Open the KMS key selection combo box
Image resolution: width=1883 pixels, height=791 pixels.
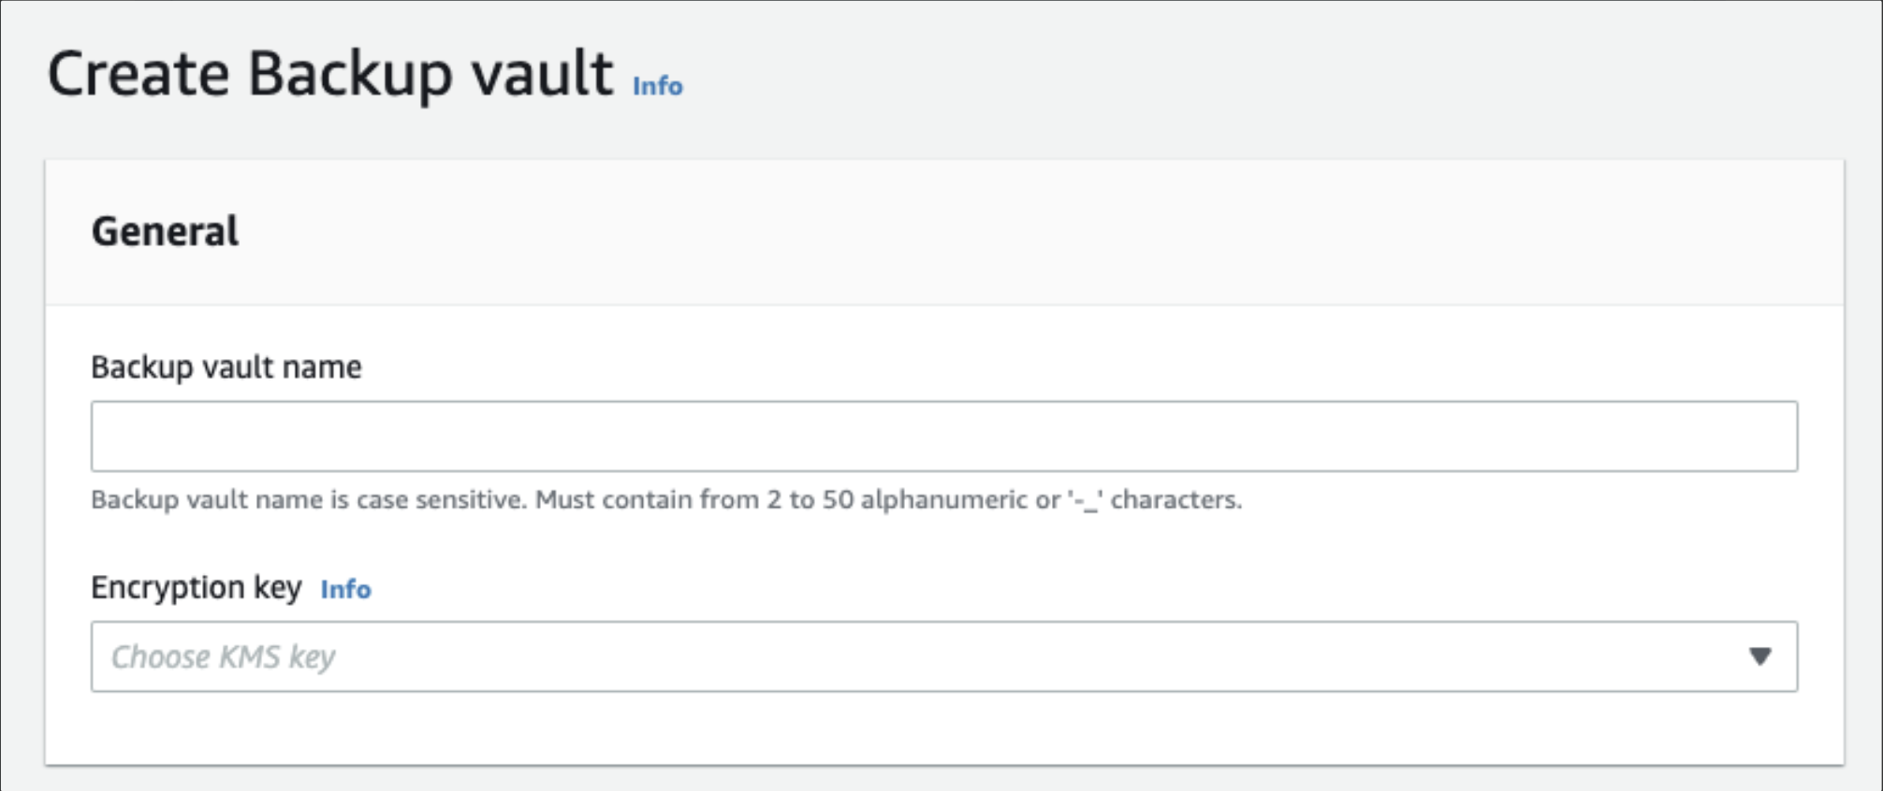pyautogui.click(x=943, y=656)
